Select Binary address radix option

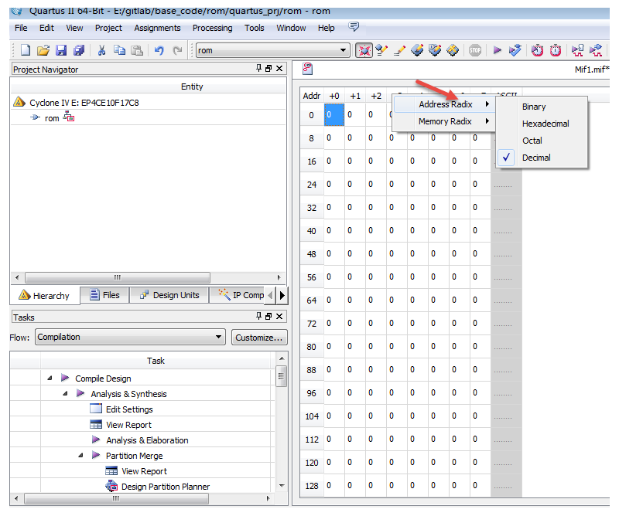click(542, 107)
